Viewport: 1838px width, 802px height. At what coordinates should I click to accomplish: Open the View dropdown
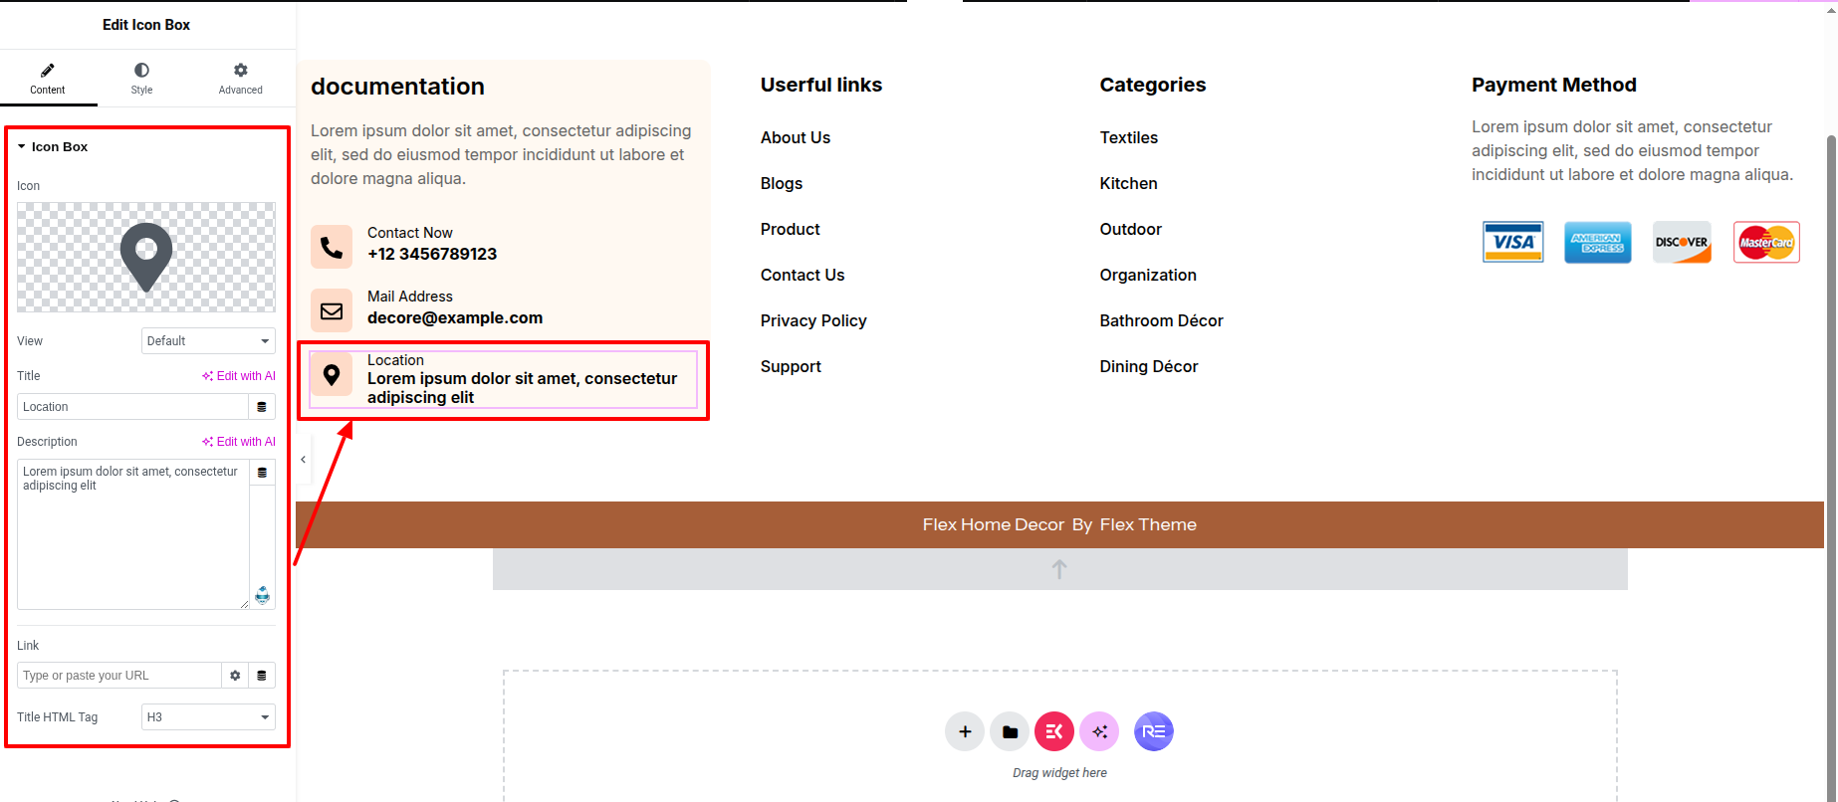click(x=208, y=341)
